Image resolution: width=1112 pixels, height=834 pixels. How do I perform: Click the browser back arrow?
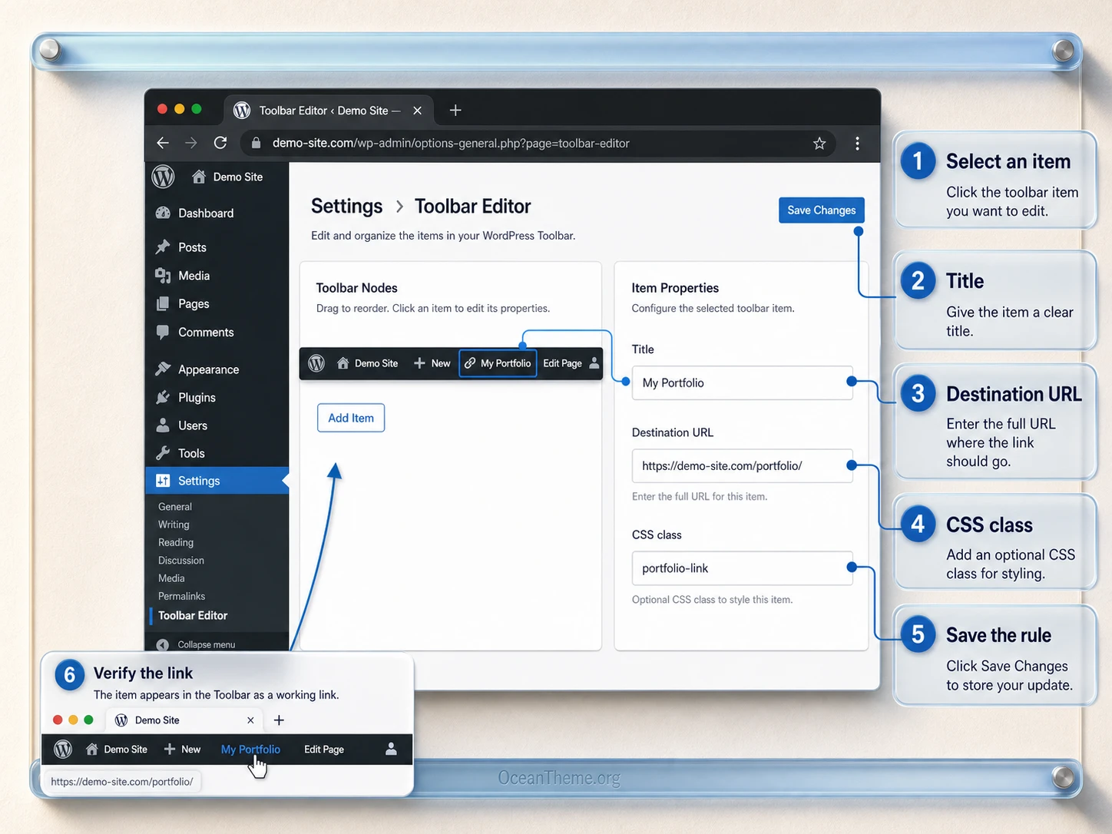162,143
